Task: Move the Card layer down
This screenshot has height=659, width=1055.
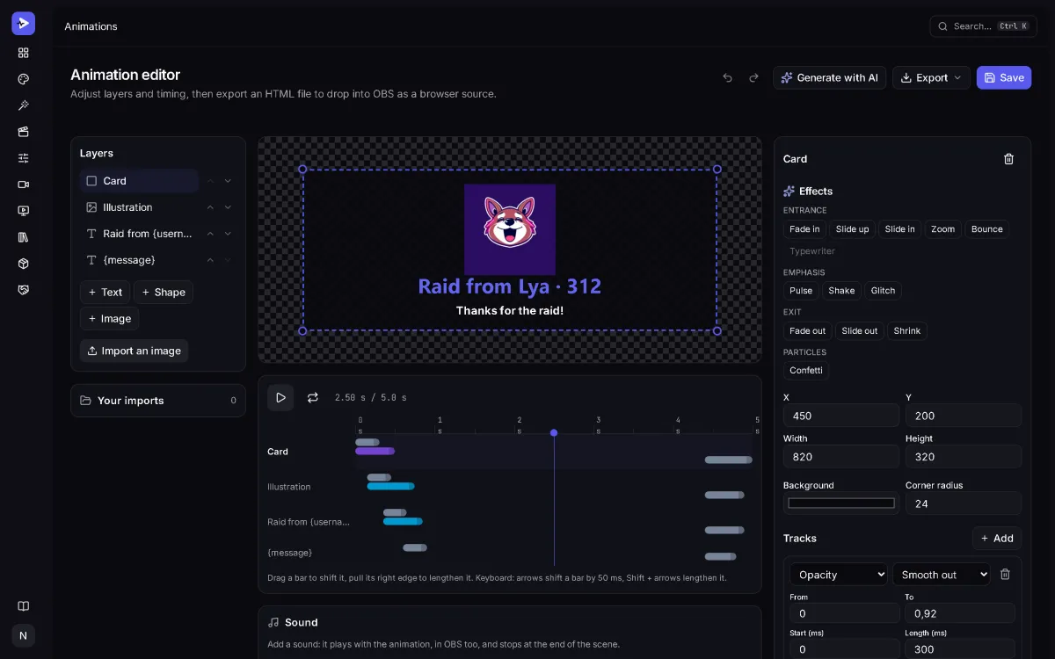Action: pos(228,181)
